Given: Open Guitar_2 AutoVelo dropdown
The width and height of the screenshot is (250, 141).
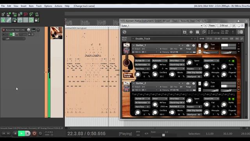Looking at the screenshot, I should pos(177,107).
